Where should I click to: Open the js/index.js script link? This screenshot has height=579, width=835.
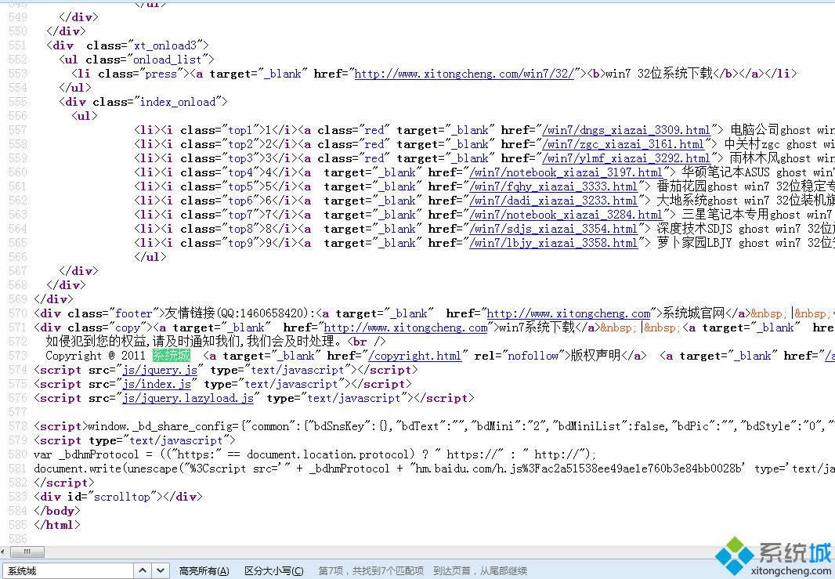(x=157, y=384)
